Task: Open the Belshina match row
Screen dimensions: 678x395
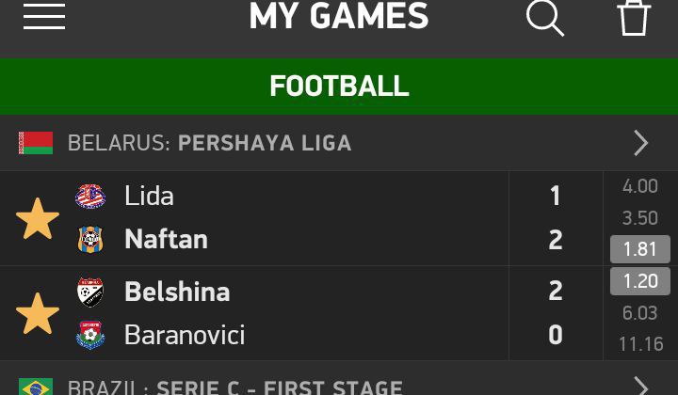Action: [254, 313]
